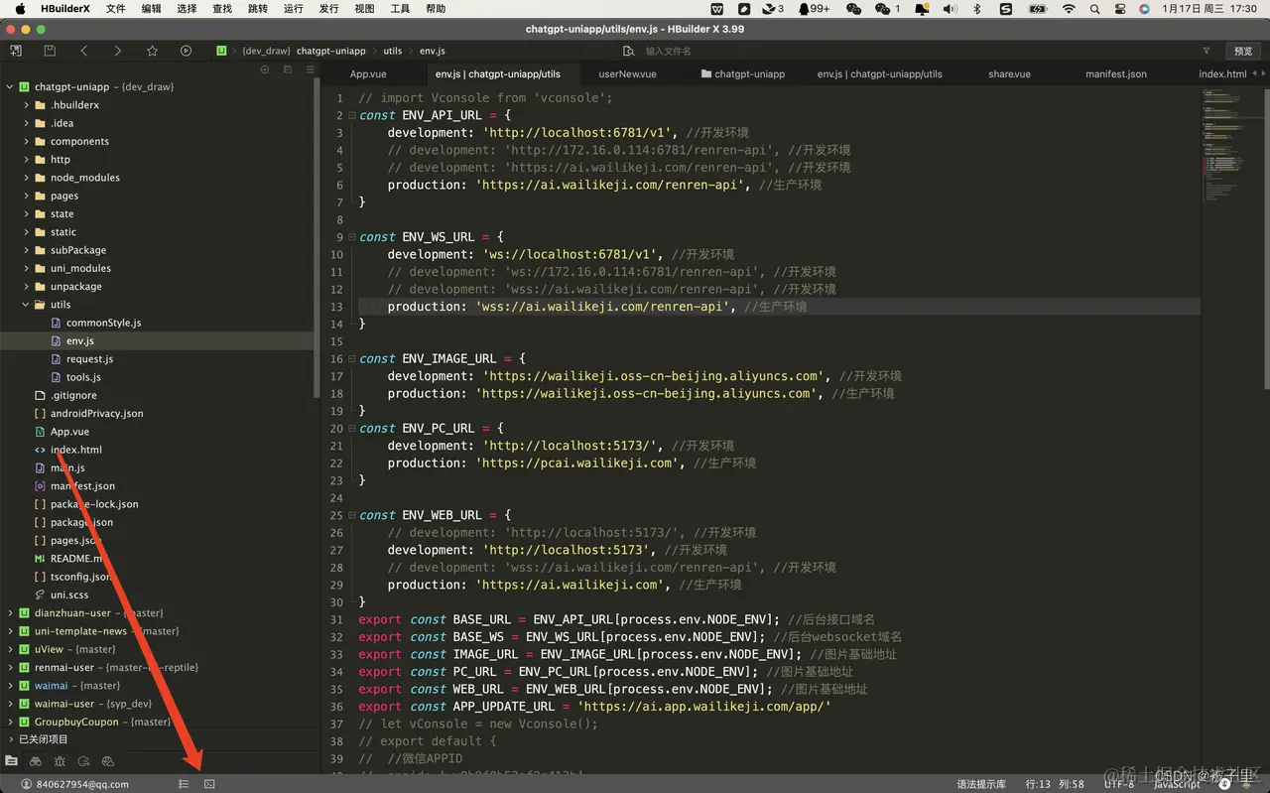Image resolution: width=1270 pixels, height=793 pixels.
Task: Open the list menu icon above project tree
Action: tap(311, 69)
